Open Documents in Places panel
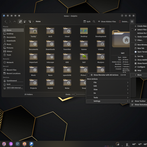The height and width of the screenshot is (147, 147). click(x=13, y=37)
